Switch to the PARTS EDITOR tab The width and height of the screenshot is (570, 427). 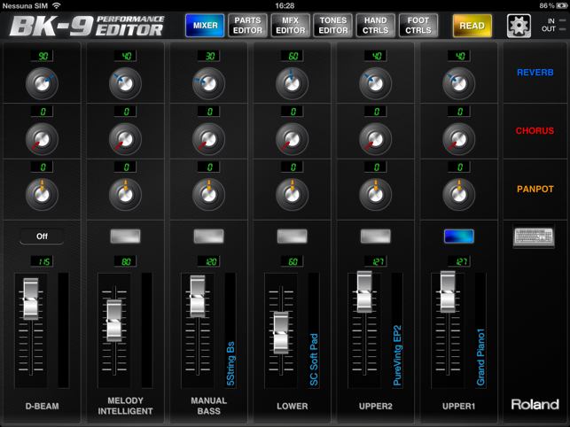(x=247, y=26)
